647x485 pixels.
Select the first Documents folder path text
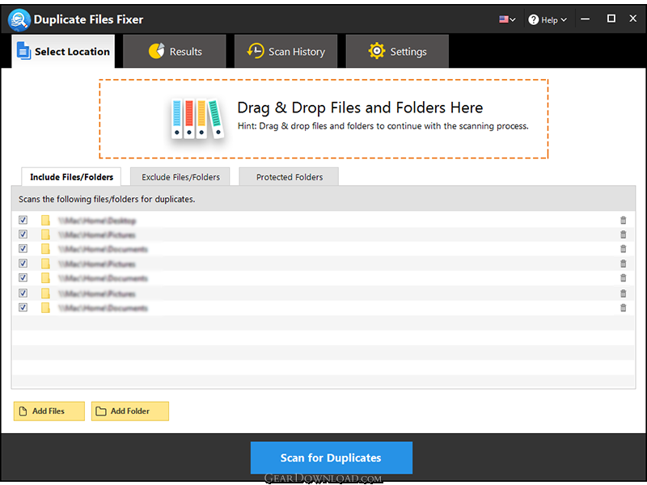(x=103, y=249)
